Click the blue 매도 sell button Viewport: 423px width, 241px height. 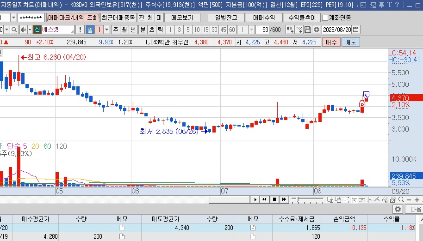click(351, 42)
